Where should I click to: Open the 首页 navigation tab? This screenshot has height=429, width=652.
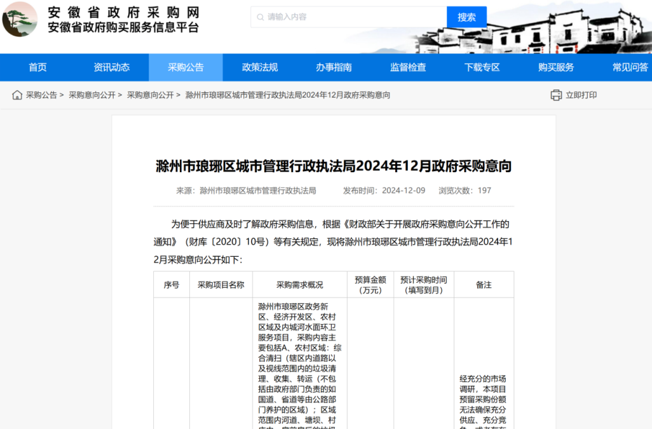[x=37, y=67]
